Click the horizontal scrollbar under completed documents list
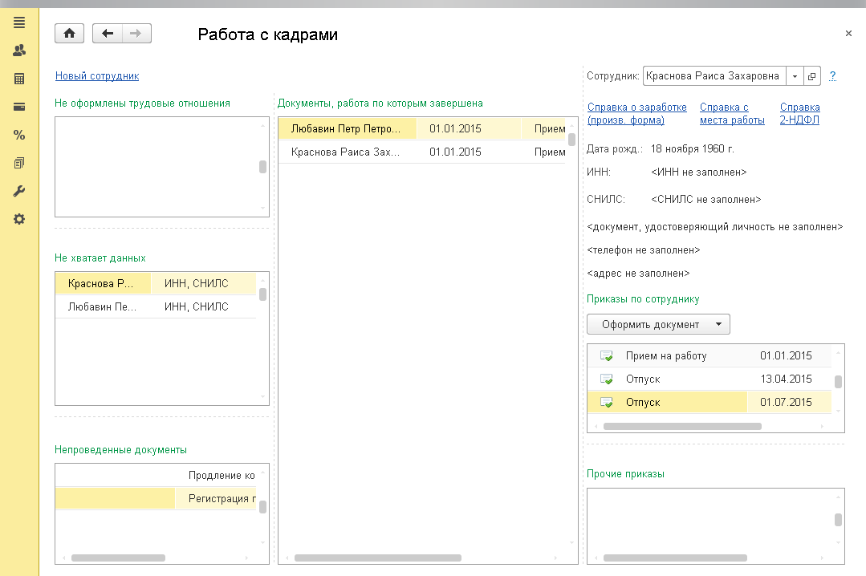 pyautogui.click(x=378, y=558)
